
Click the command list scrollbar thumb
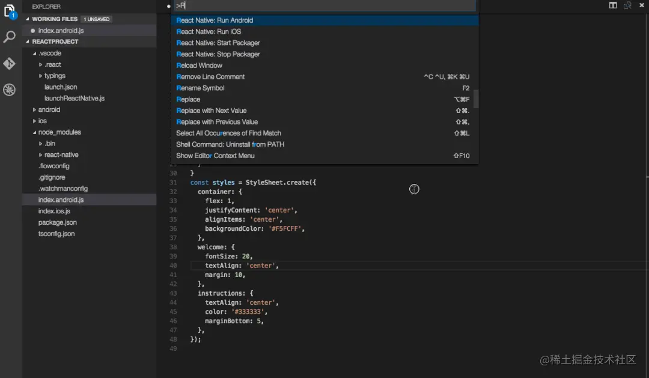tap(476, 99)
